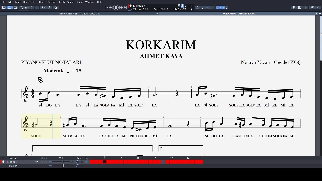The height and width of the screenshot is (181, 322).
Task: Add a new track with plus icon
Action: pyautogui.click(x=3, y=158)
